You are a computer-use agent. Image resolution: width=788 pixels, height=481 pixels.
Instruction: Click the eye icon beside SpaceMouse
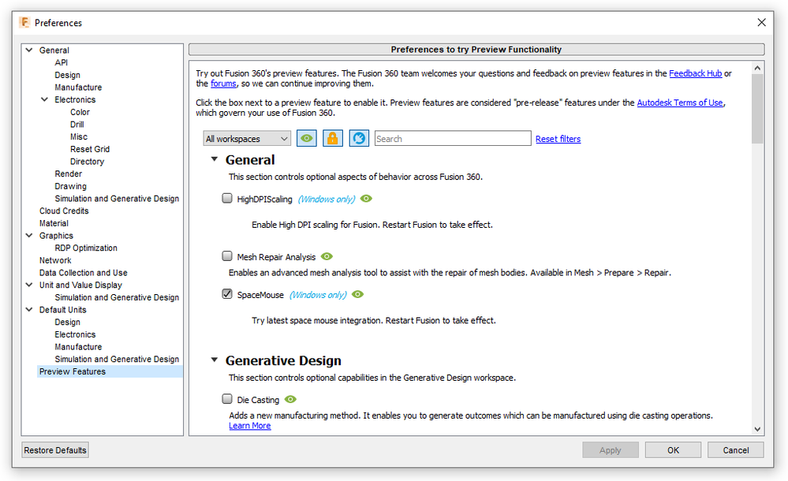coord(357,294)
